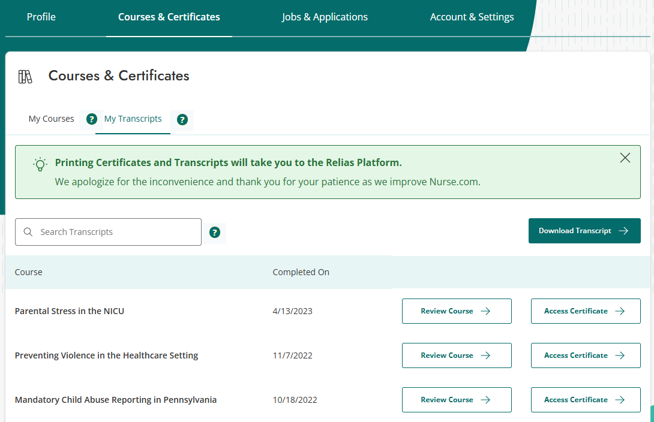Screen dimensions: 654x422
Task: Click the lightbulb icon in the green banner
Action: 40,164
